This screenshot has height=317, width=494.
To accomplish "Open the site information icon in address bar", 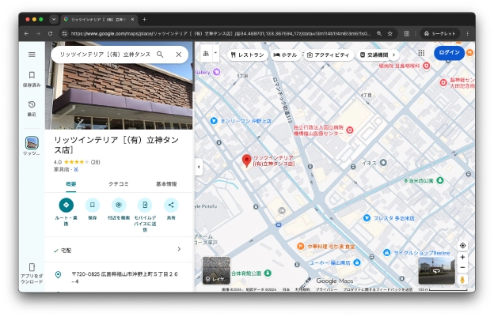I will point(64,34).
